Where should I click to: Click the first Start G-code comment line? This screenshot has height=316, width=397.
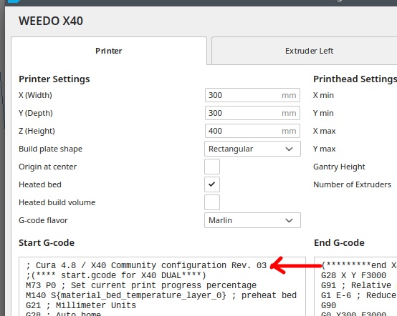coord(146,265)
